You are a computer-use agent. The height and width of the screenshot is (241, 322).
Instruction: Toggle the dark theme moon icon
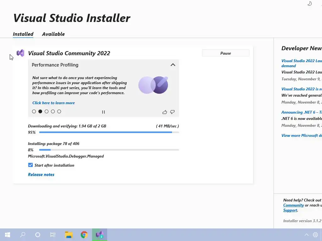coord(309,3)
